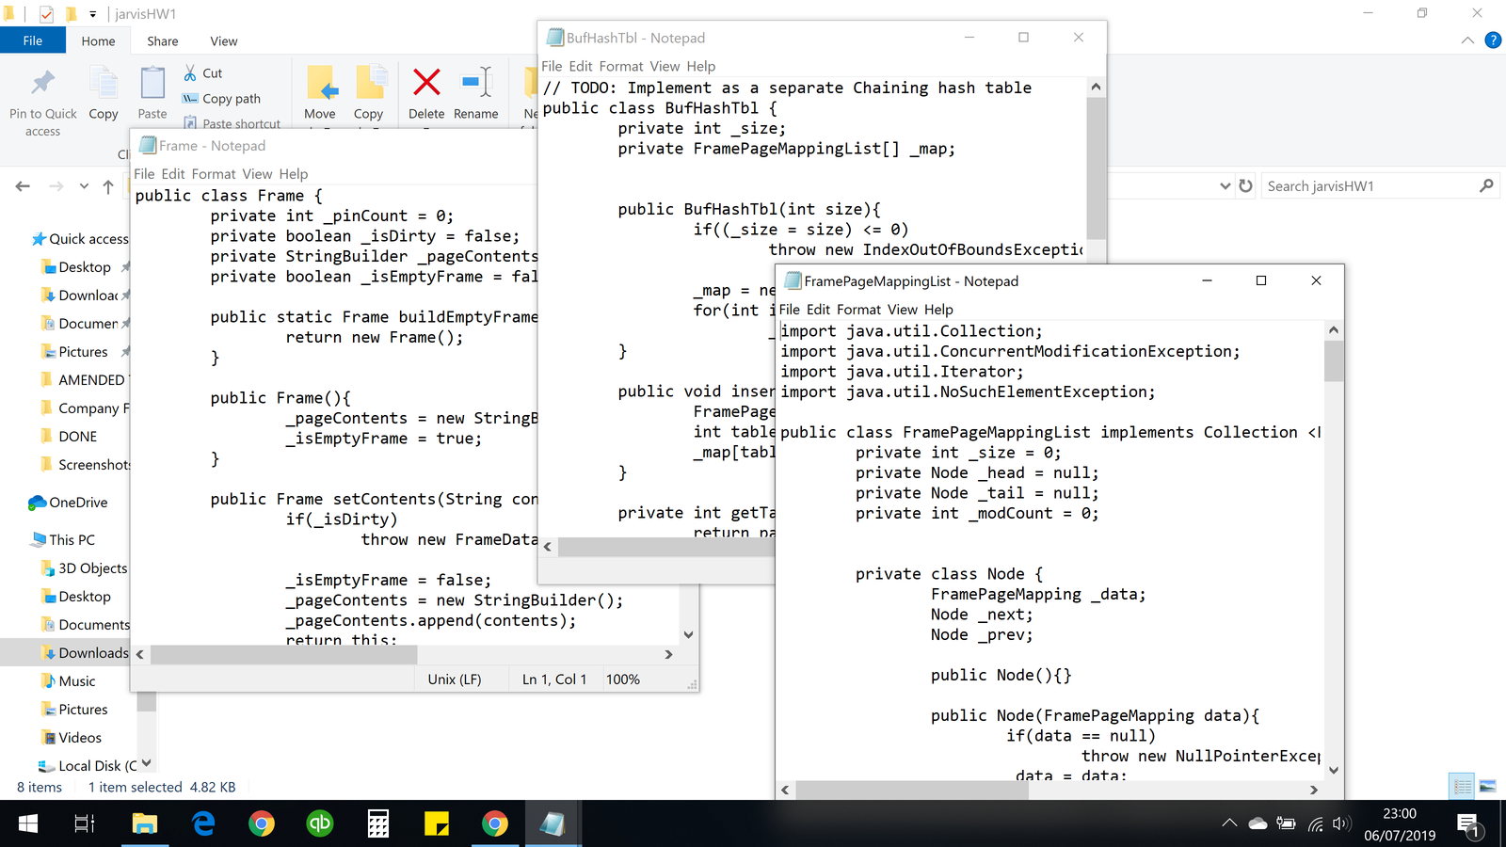Switch to large icons view in the status bar
This screenshot has height=847, width=1506.
(1488, 787)
